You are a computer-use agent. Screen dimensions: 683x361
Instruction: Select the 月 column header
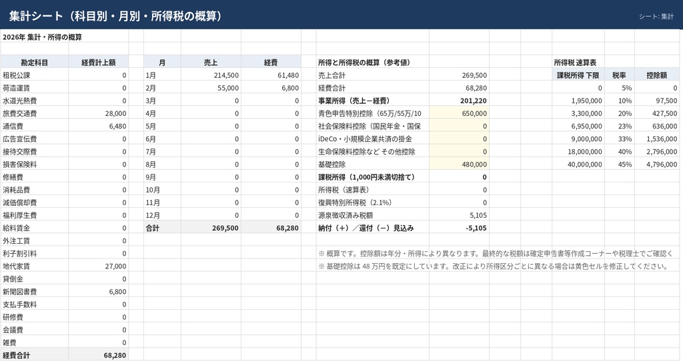[162, 62]
